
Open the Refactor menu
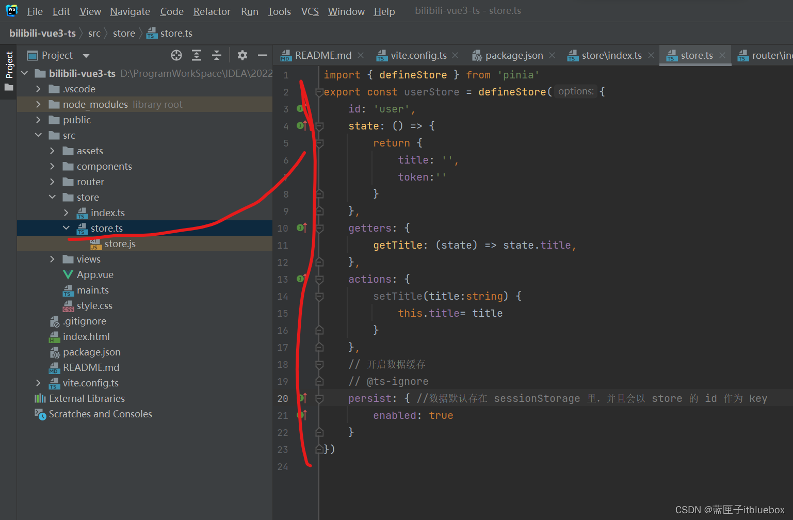click(x=212, y=11)
